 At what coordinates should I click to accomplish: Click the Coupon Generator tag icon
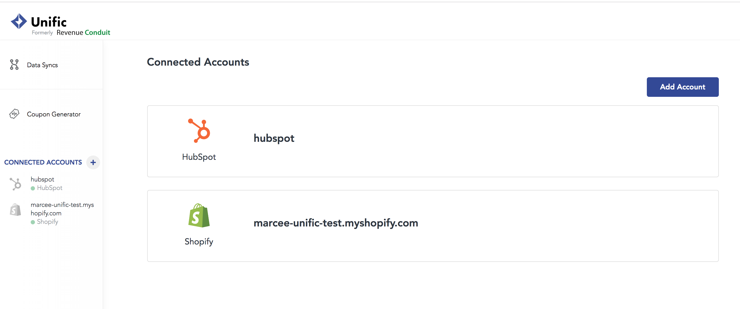pos(14,114)
